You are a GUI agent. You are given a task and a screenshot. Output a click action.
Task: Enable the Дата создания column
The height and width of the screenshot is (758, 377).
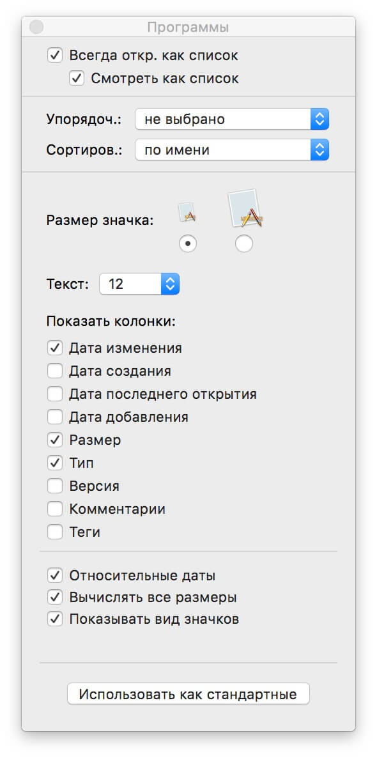(x=55, y=371)
